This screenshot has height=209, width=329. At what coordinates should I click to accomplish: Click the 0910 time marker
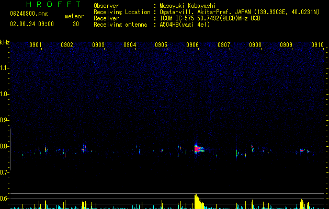click(x=317, y=45)
